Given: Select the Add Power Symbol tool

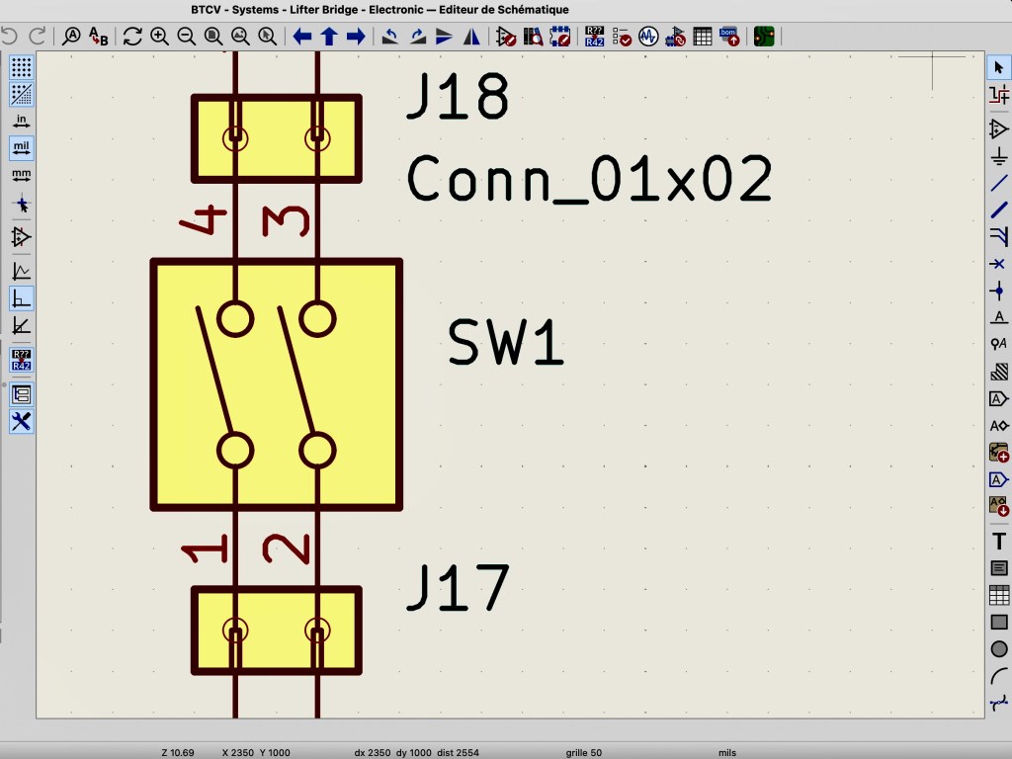Looking at the screenshot, I should (999, 156).
